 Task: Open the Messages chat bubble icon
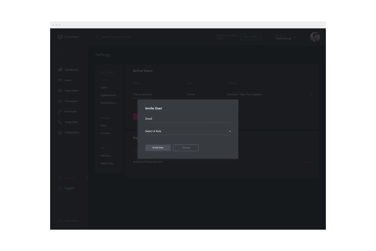click(60, 101)
